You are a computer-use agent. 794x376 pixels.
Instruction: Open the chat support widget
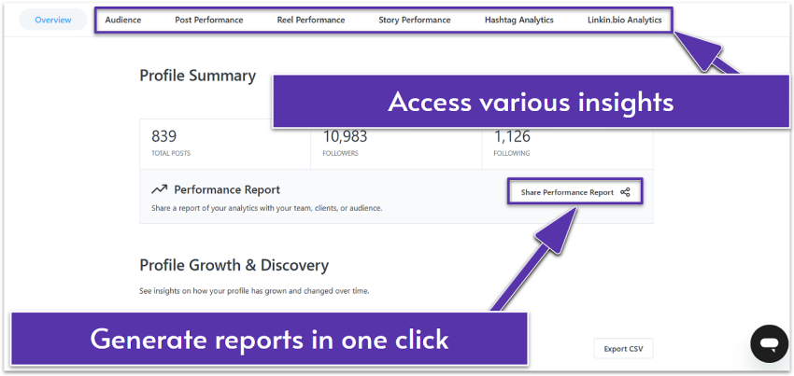point(769,343)
